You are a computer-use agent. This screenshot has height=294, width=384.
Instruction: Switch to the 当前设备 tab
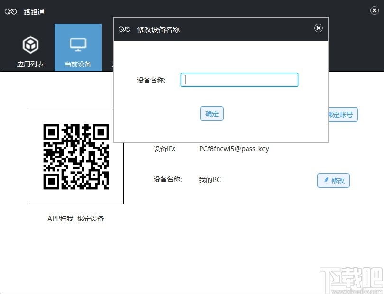pyautogui.click(x=78, y=47)
